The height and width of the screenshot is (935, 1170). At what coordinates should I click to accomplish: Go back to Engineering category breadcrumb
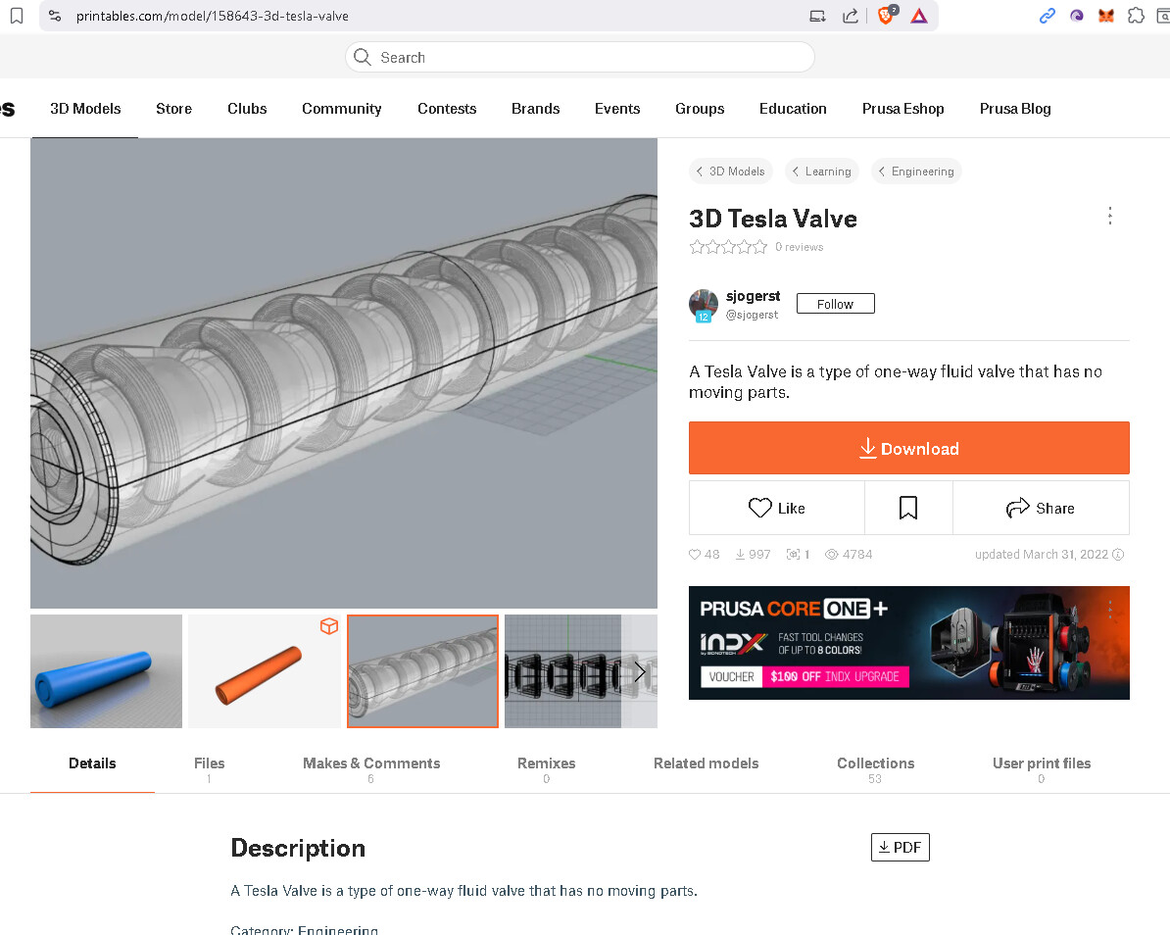click(916, 172)
